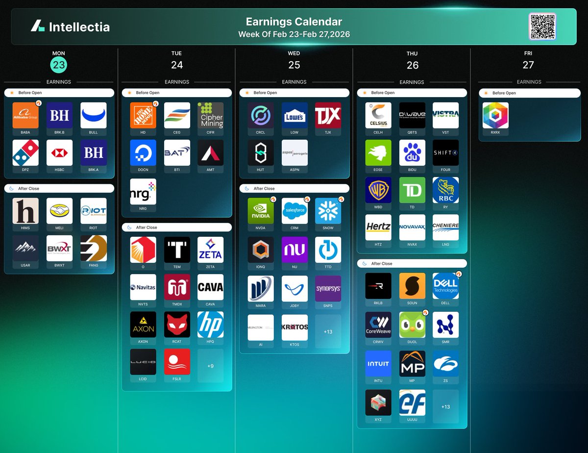This screenshot has height=453, width=588.
Task: Click the Red Cat RCAT logo
Action: 177,325
